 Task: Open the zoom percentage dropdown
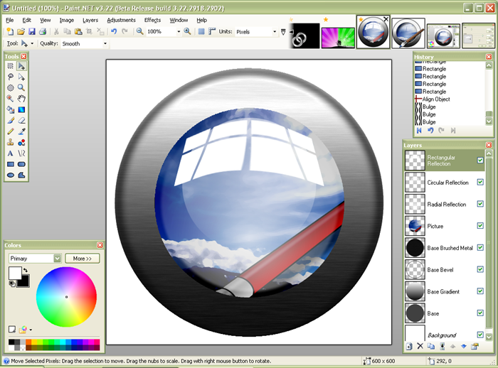coord(179,32)
